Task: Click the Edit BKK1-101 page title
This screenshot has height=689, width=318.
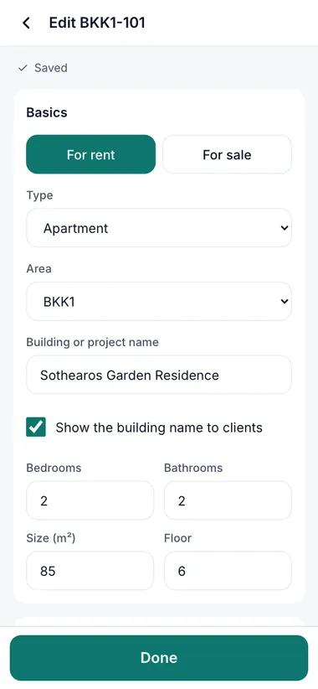Action: click(97, 23)
